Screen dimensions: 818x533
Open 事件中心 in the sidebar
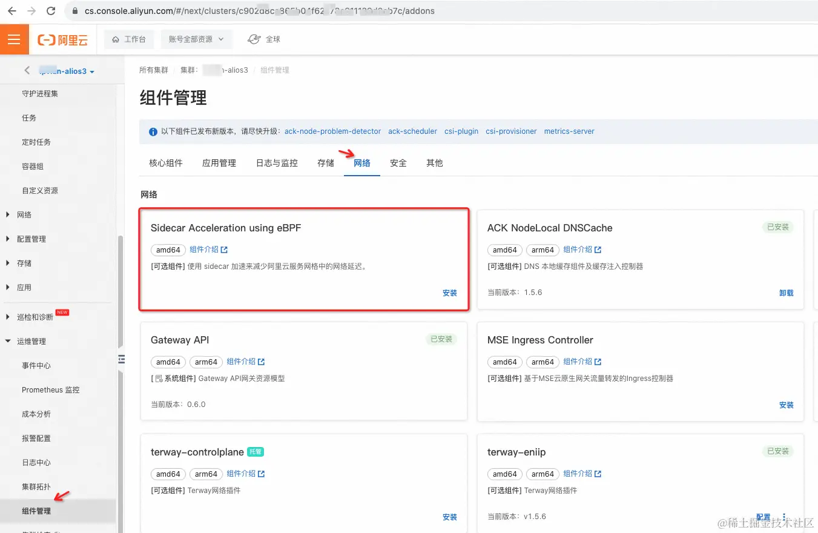click(x=36, y=366)
